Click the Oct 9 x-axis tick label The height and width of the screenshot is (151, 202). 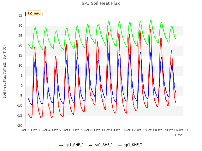click(98, 130)
